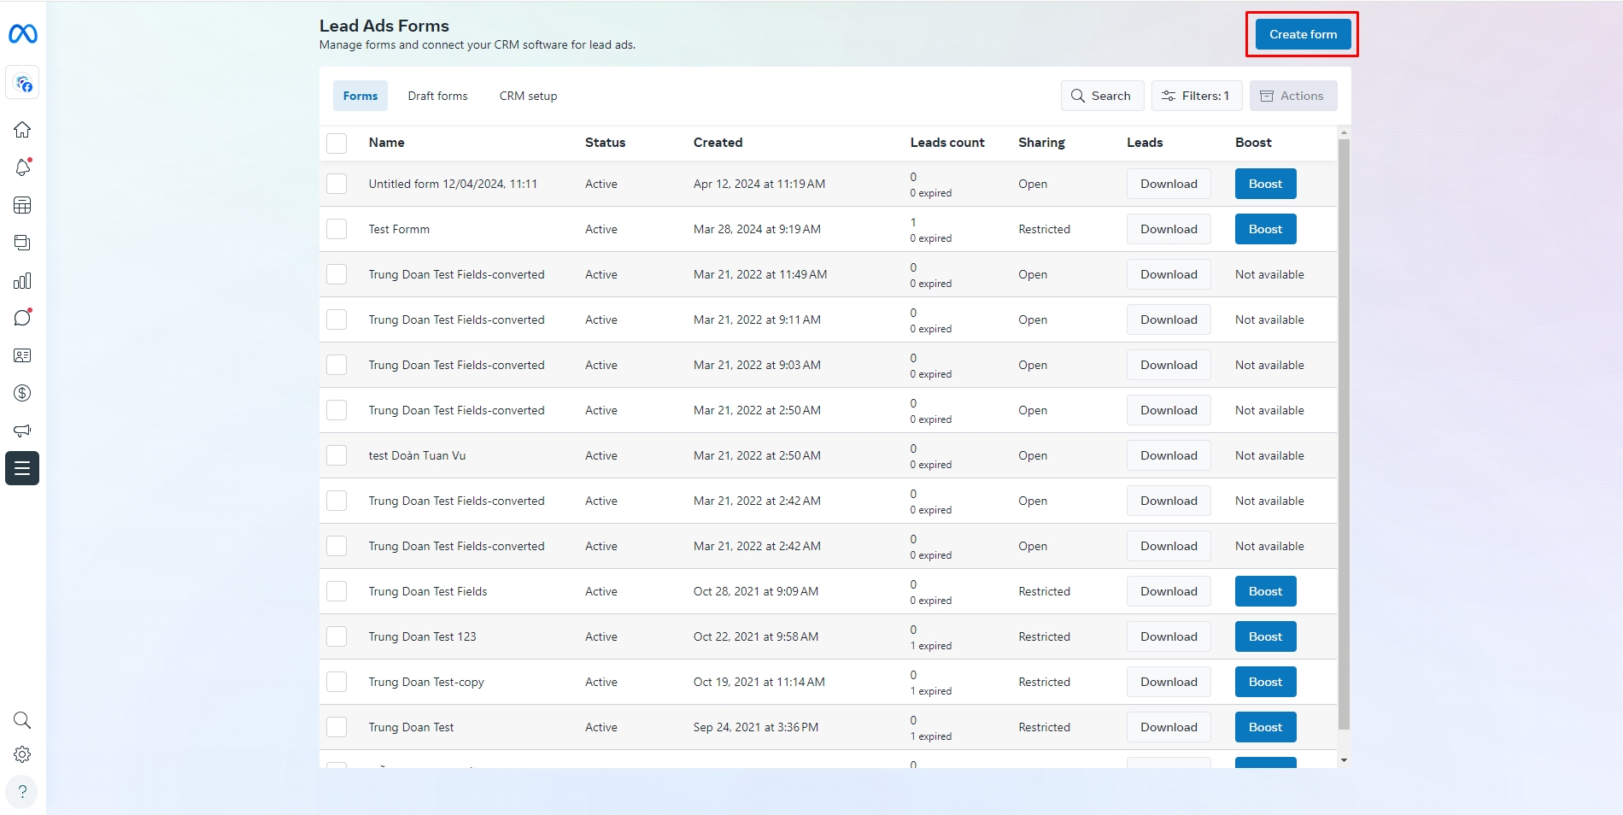The height and width of the screenshot is (815, 1623).
Task: Open the Home icon in sidebar
Action: pyautogui.click(x=22, y=130)
